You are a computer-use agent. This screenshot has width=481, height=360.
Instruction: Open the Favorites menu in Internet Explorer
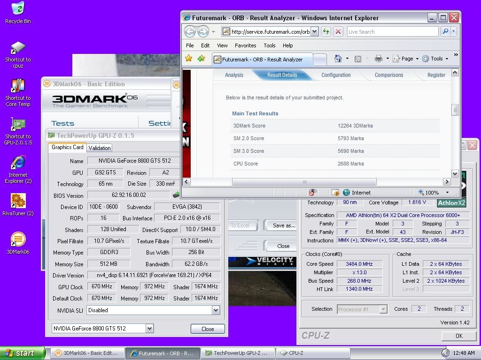point(245,45)
